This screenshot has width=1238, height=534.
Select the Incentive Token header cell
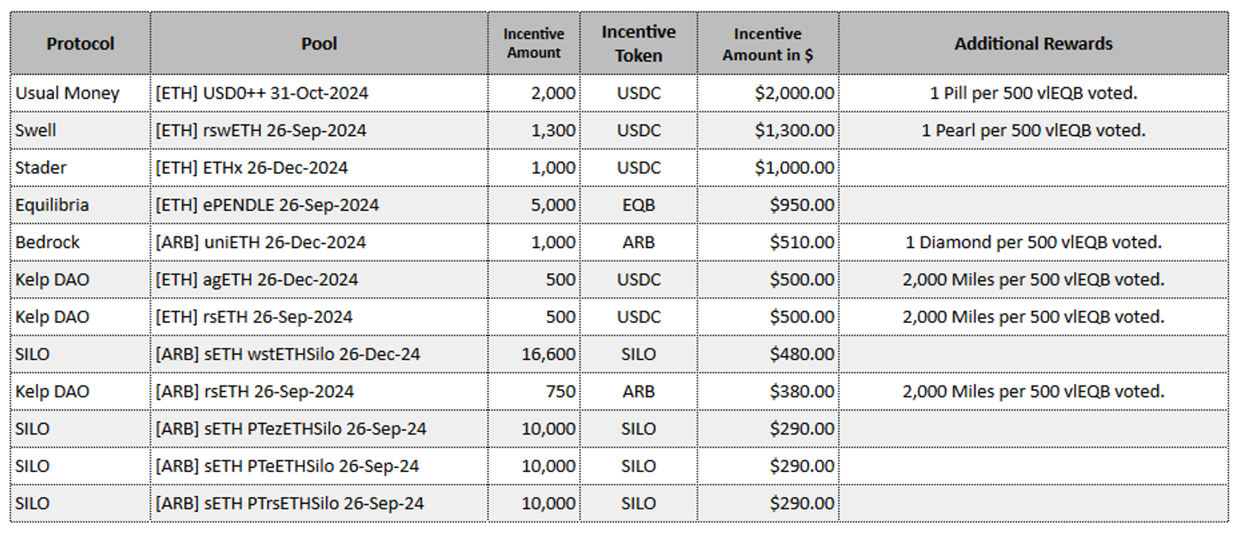pyautogui.click(x=638, y=44)
